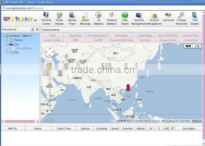Open the Manual Track tool
Image resolution: width=205 pixels, height=146 pixels.
(x=72, y=18)
